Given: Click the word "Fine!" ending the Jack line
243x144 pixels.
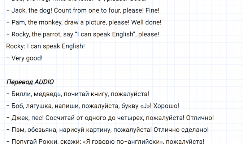Looking at the screenshot, I should pyautogui.click(x=152, y=11).
